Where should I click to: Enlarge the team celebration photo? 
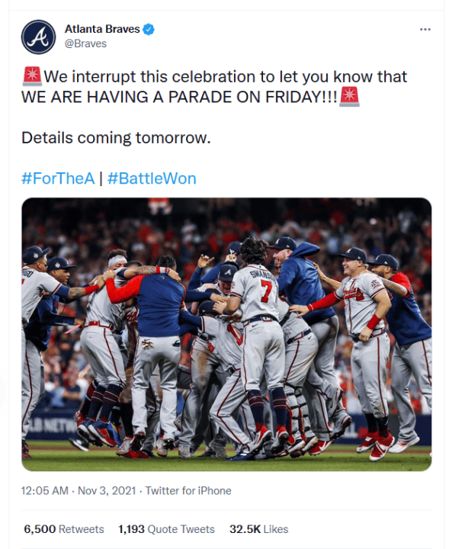pos(226,334)
